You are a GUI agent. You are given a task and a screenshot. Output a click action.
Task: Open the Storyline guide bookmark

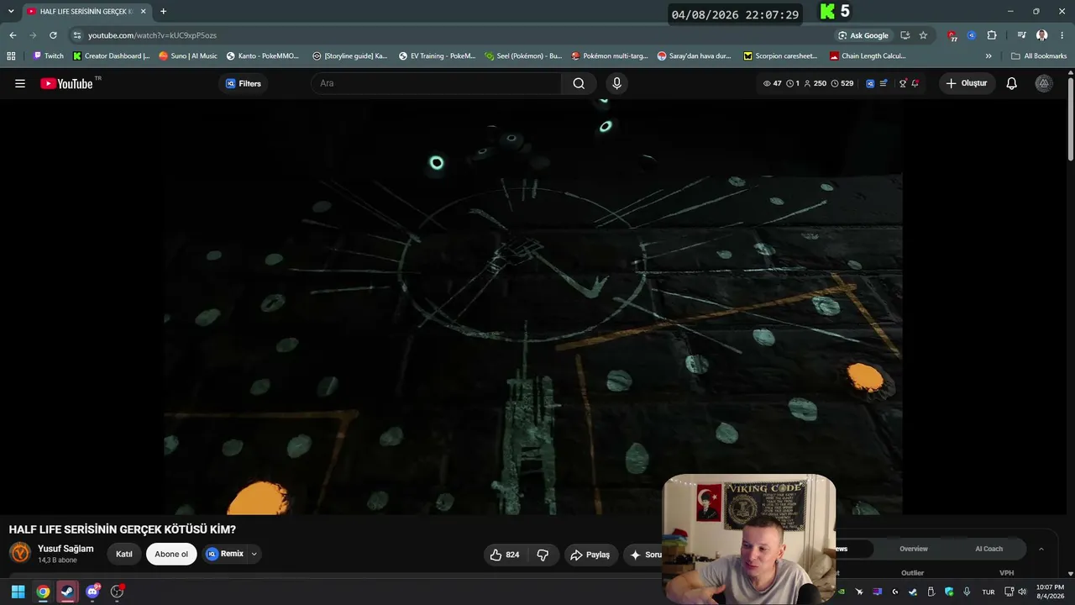pos(349,56)
